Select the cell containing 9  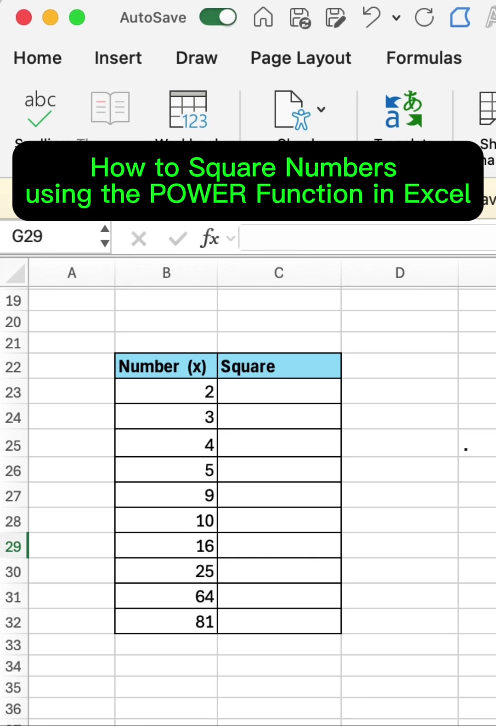point(166,495)
